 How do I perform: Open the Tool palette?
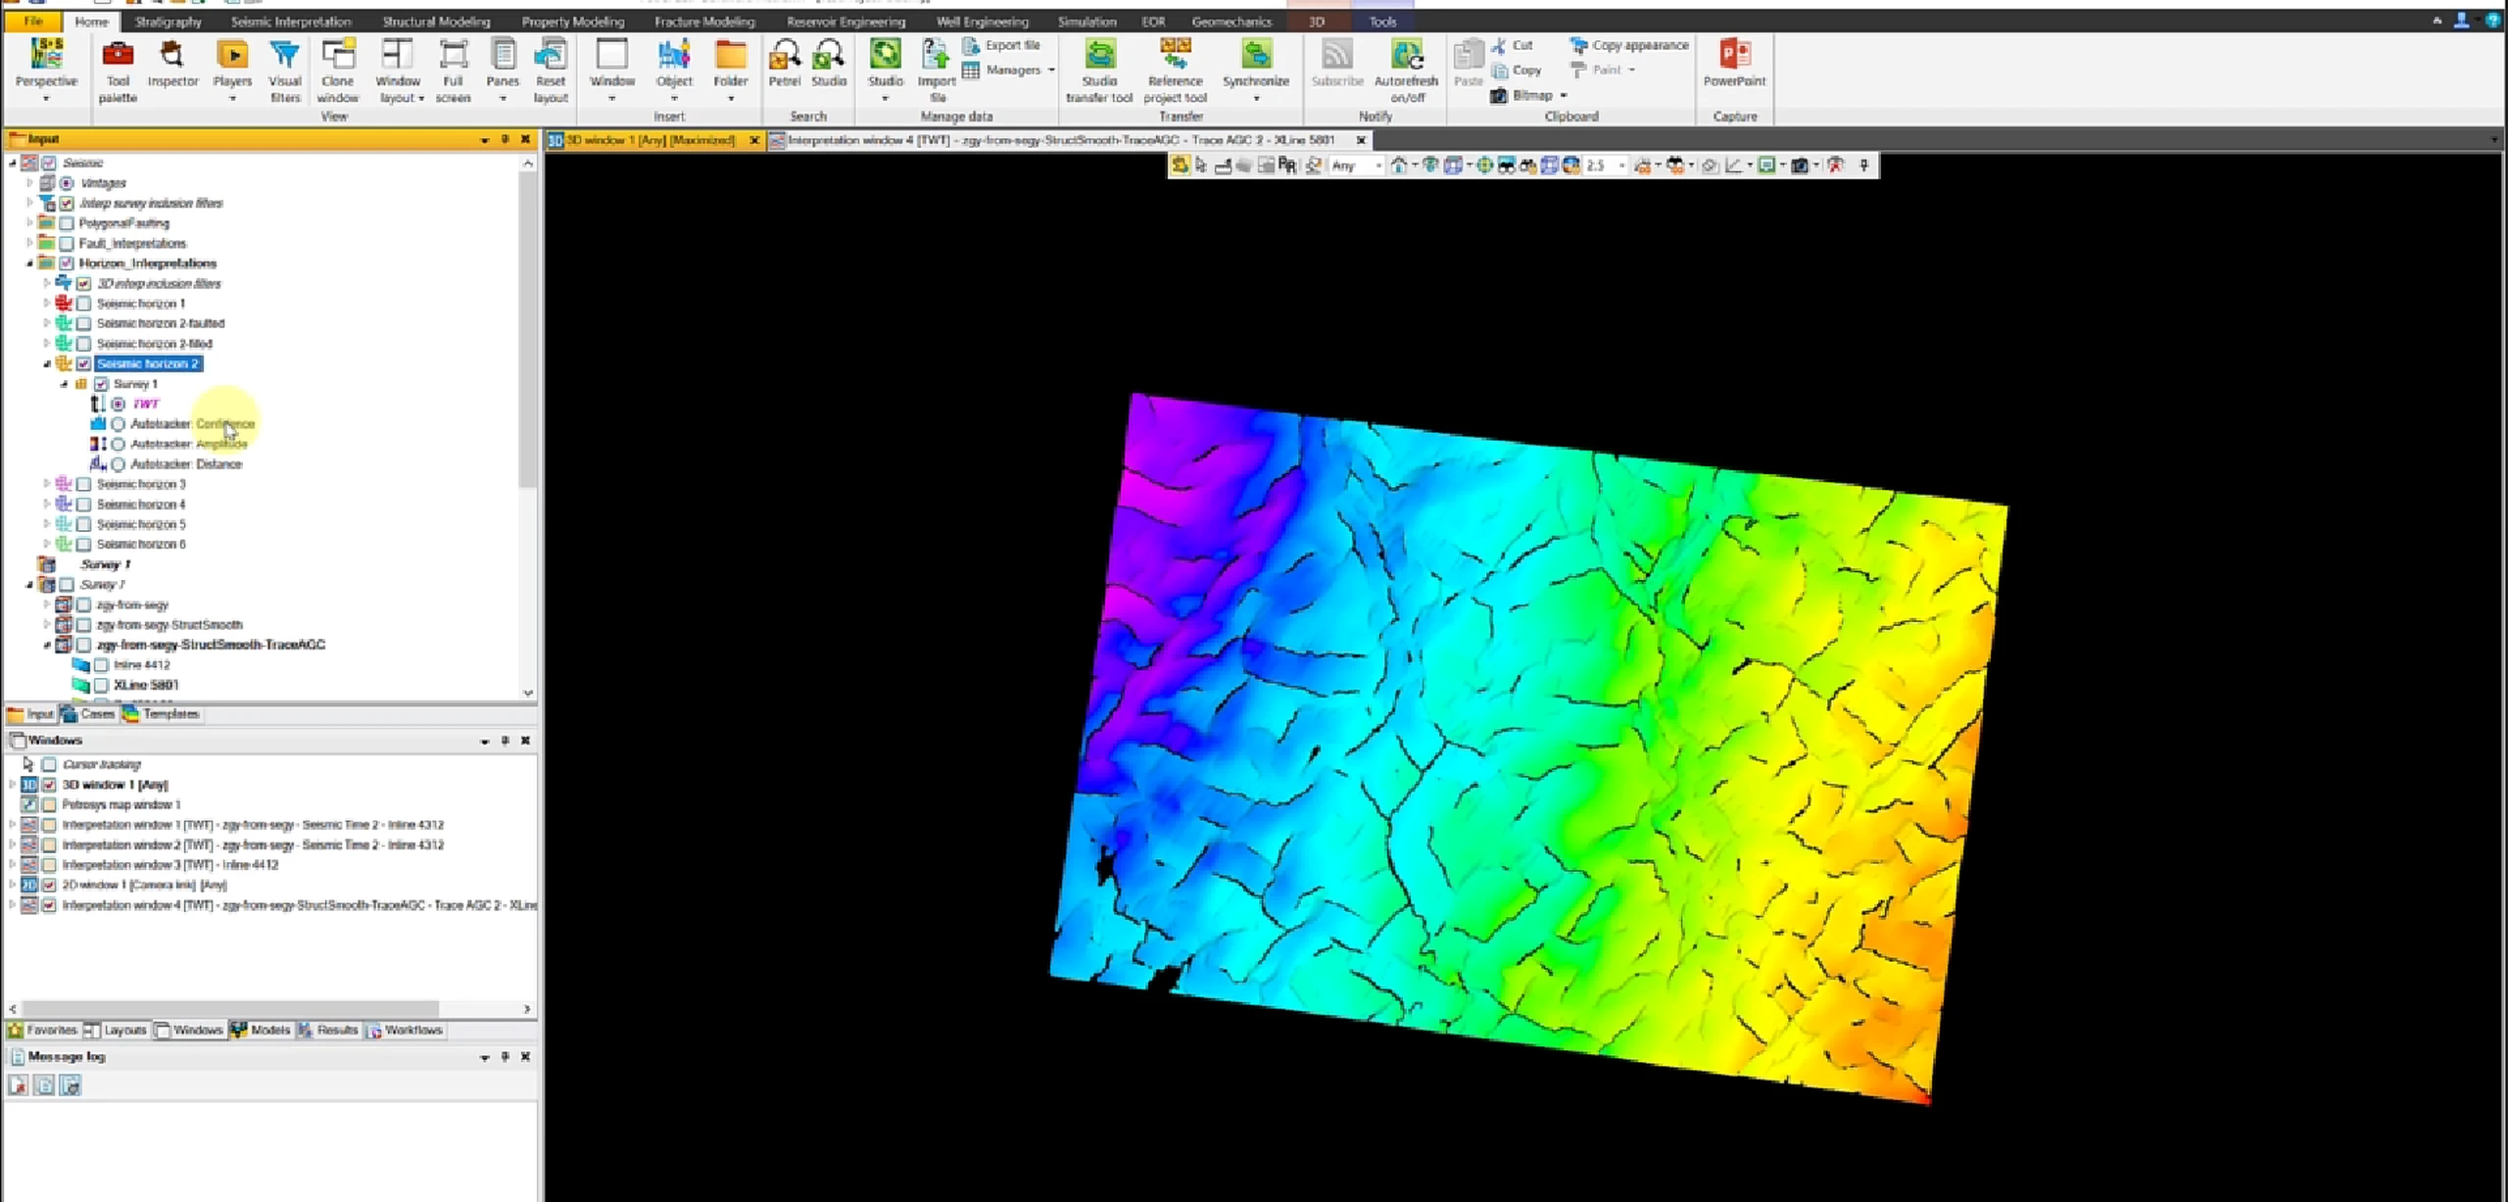(118, 71)
